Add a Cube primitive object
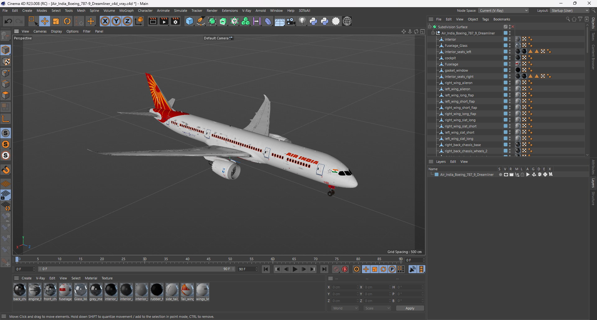Screen dimensions: 597x320 pos(189,21)
